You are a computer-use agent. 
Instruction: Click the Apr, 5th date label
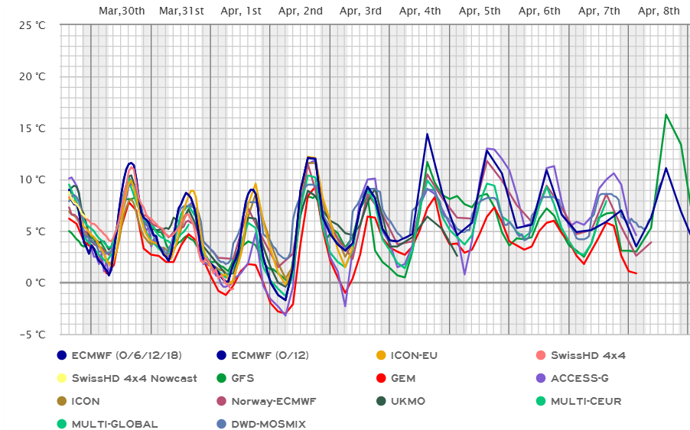tap(480, 11)
